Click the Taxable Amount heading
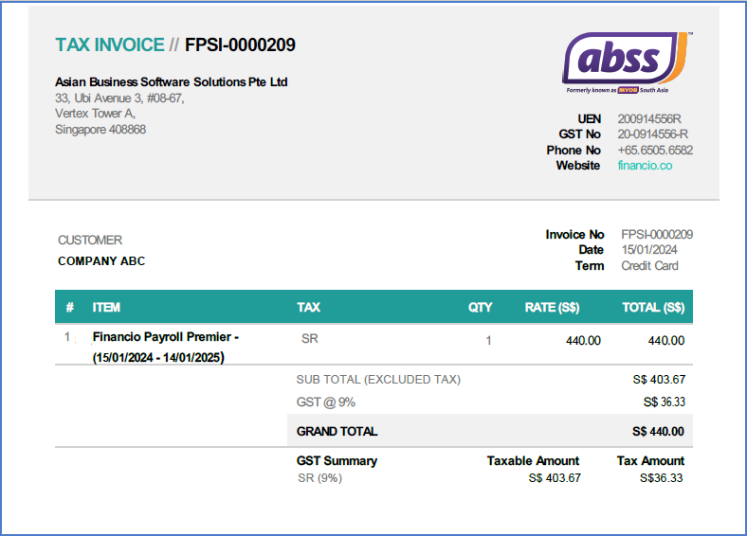Screen dimensions: 747x536 tap(533, 461)
